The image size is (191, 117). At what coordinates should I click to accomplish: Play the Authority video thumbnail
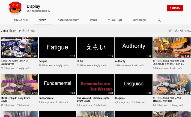click(x=134, y=48)
